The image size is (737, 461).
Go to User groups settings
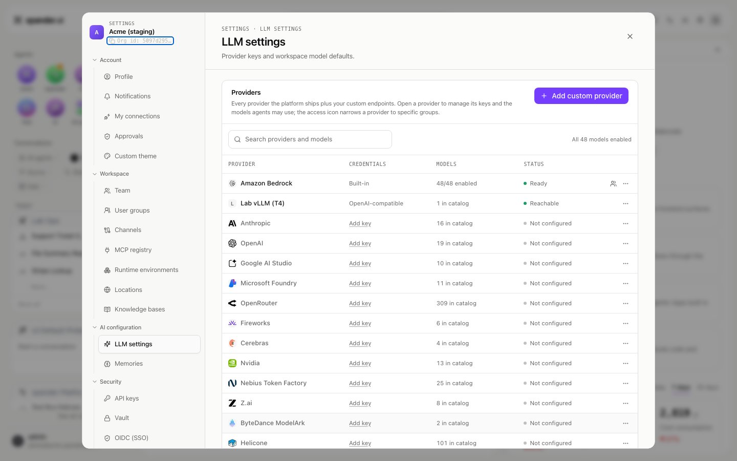pos(149,211)
